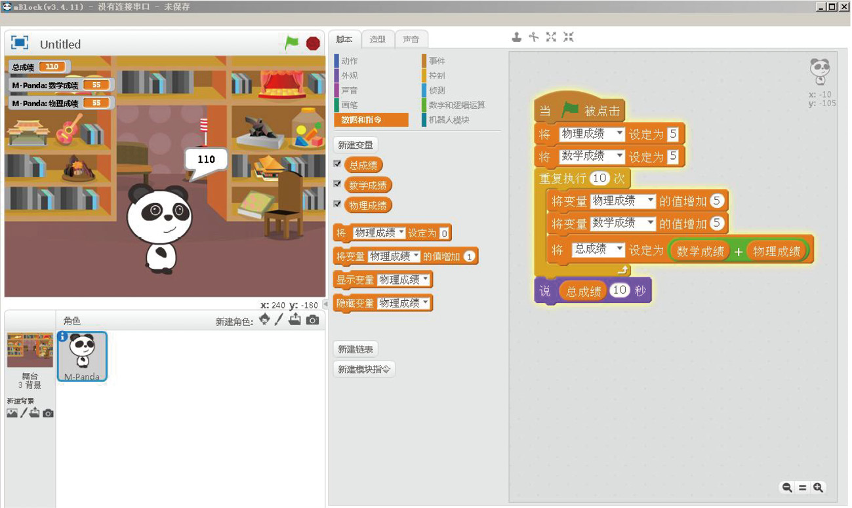852x508 pixels.
Task: Click the 说 block seconds field
Action: point(620,290)
